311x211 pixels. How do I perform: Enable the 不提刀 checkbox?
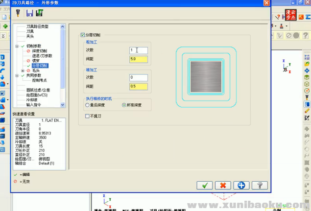(87, 116)
